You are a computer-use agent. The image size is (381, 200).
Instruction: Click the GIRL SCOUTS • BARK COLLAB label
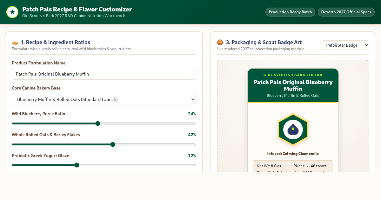293,75
